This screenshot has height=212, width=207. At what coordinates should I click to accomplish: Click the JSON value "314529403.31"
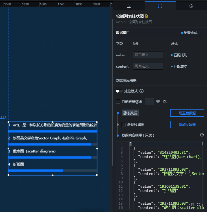point(173,152)
